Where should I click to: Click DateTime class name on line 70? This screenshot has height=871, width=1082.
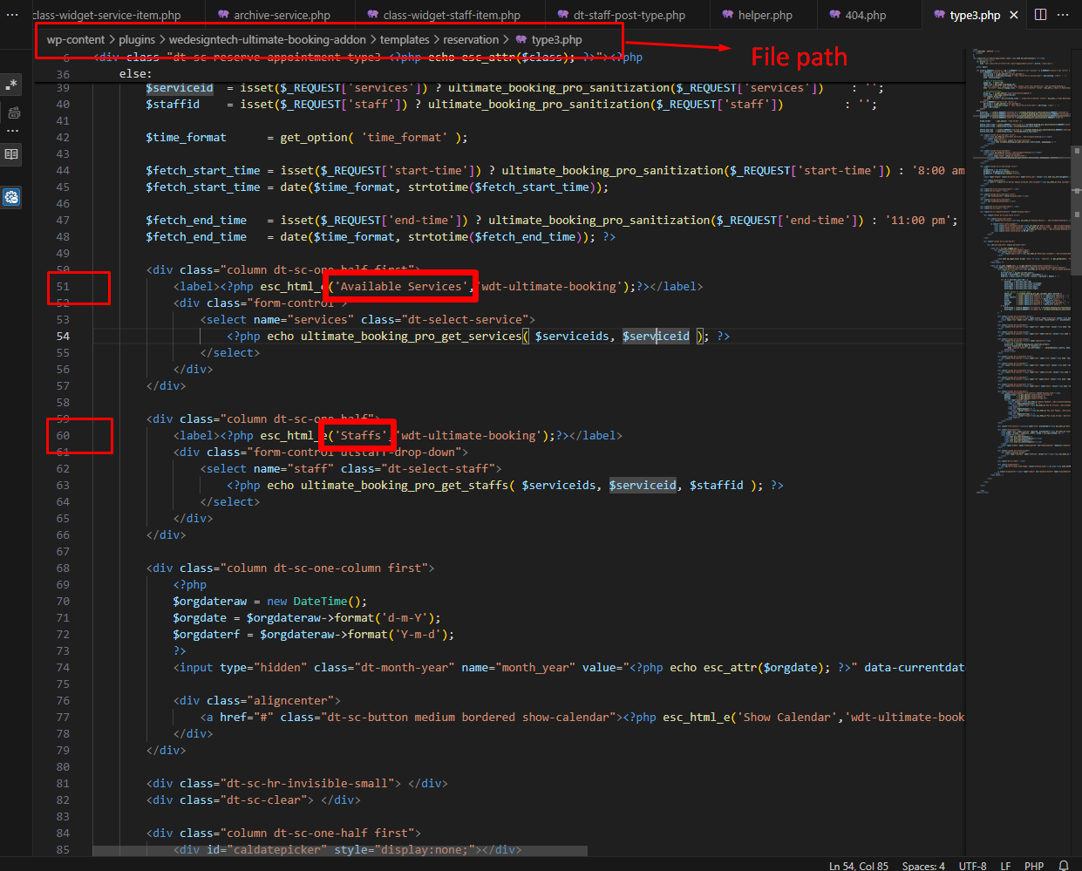(x=320, y=601)
